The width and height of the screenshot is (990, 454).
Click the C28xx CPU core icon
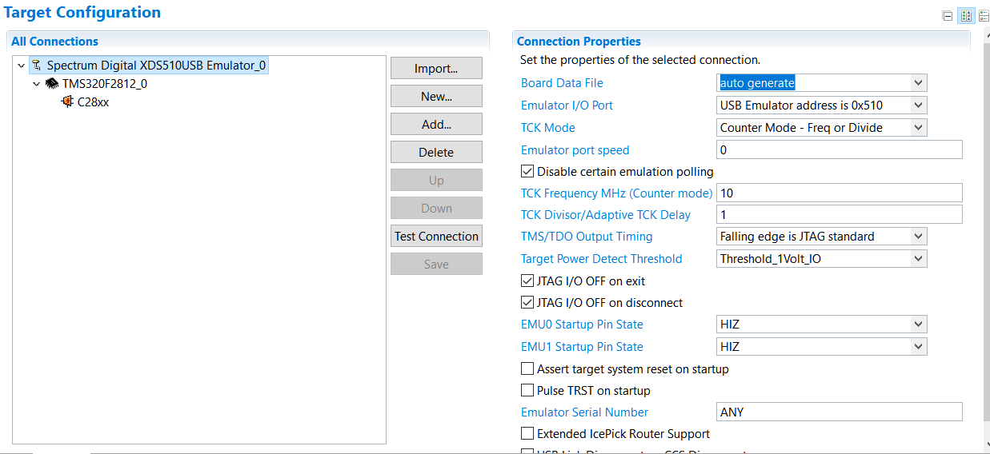tap(67, 102)
